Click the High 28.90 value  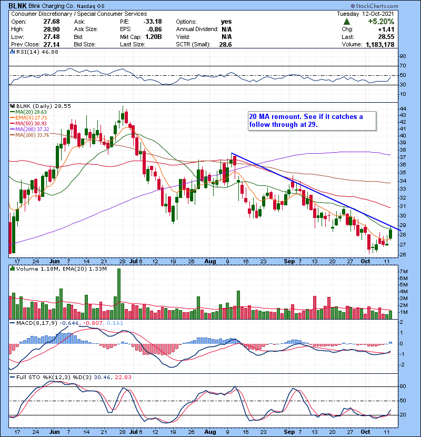(x=51, y=29)
